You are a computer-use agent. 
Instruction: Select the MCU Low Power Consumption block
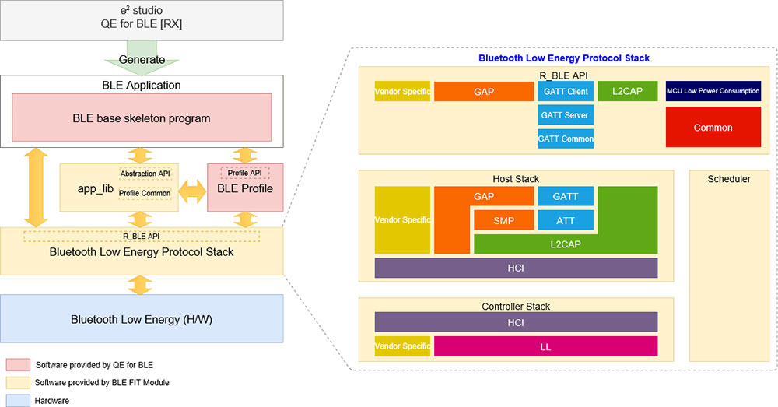click(713, 91)
